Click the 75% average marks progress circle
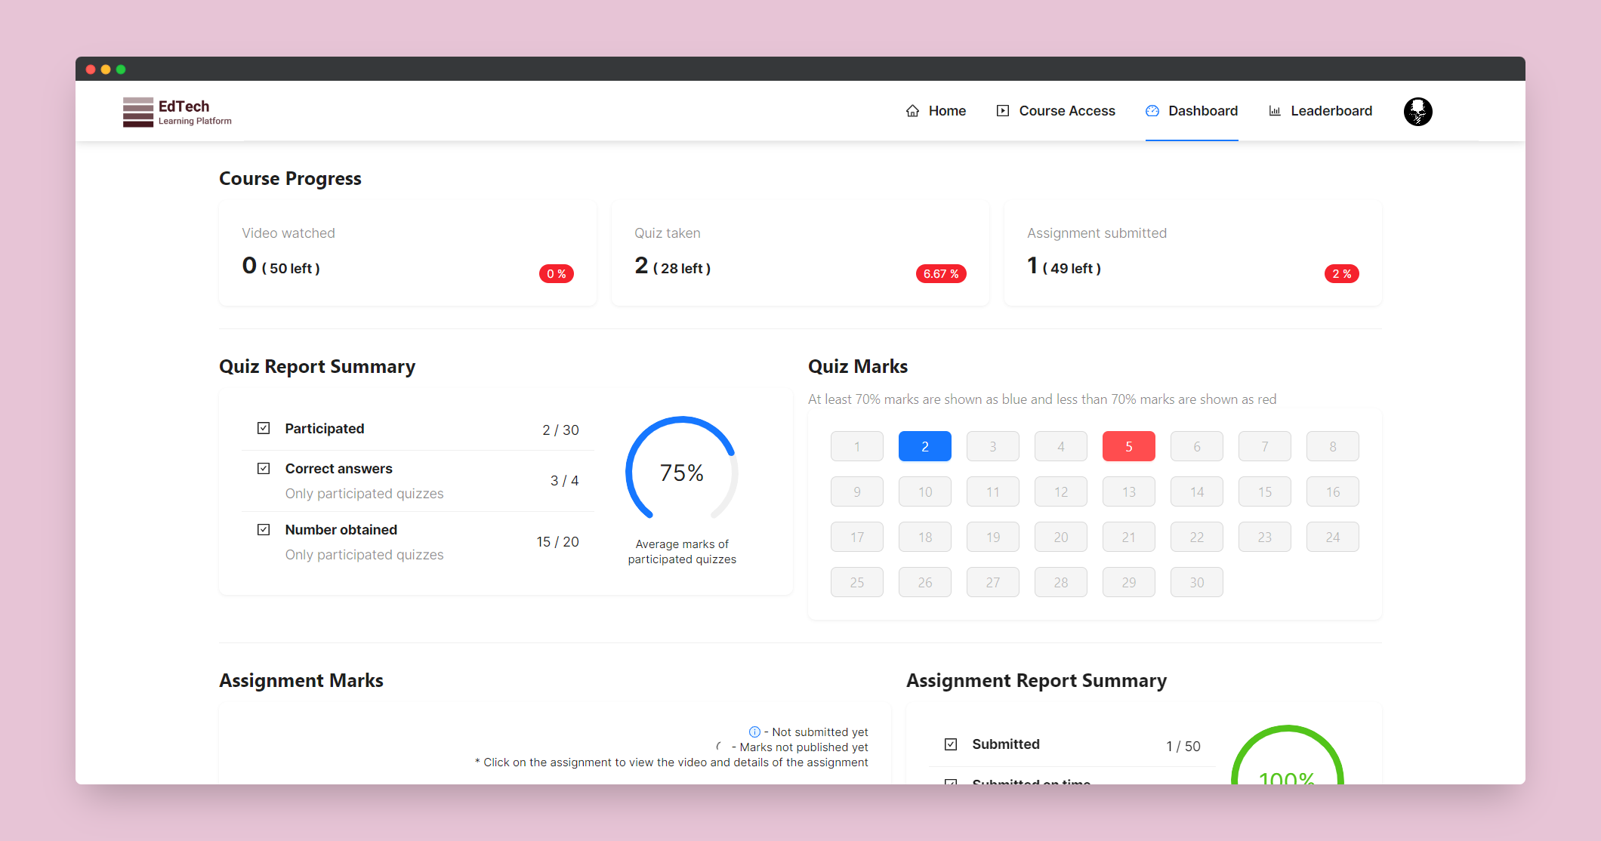This screenshot has height=841, width=1601. (x=681, y=473)
